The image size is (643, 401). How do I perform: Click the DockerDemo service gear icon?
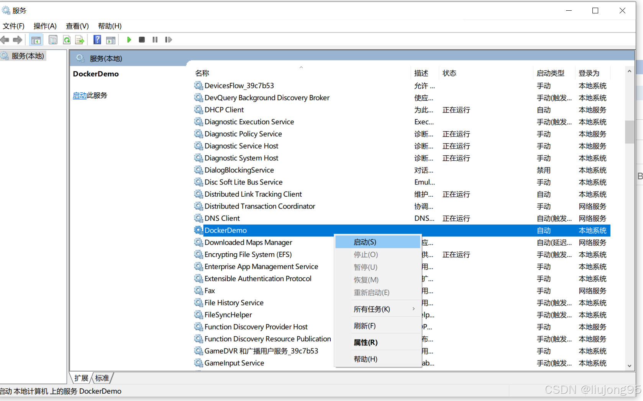[x=198, y=230]
